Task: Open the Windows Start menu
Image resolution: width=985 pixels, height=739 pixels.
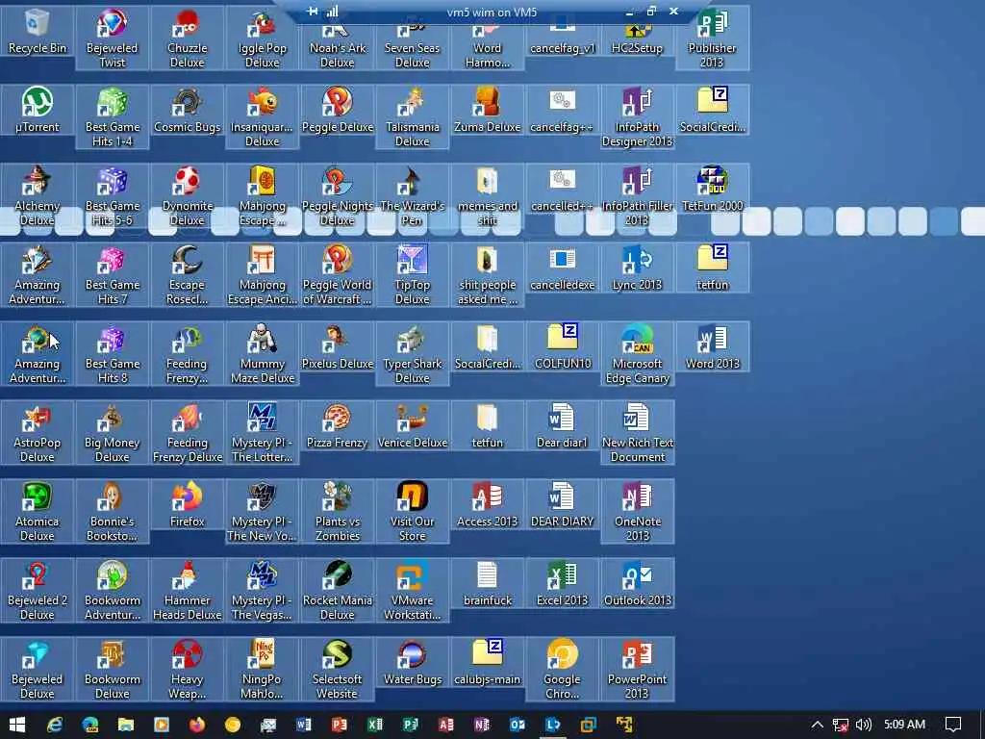Action: tap(17, 725)
